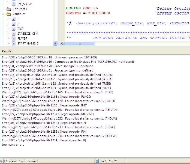Click the status bar success icon
190x164 pixels.
pos(3,161)
